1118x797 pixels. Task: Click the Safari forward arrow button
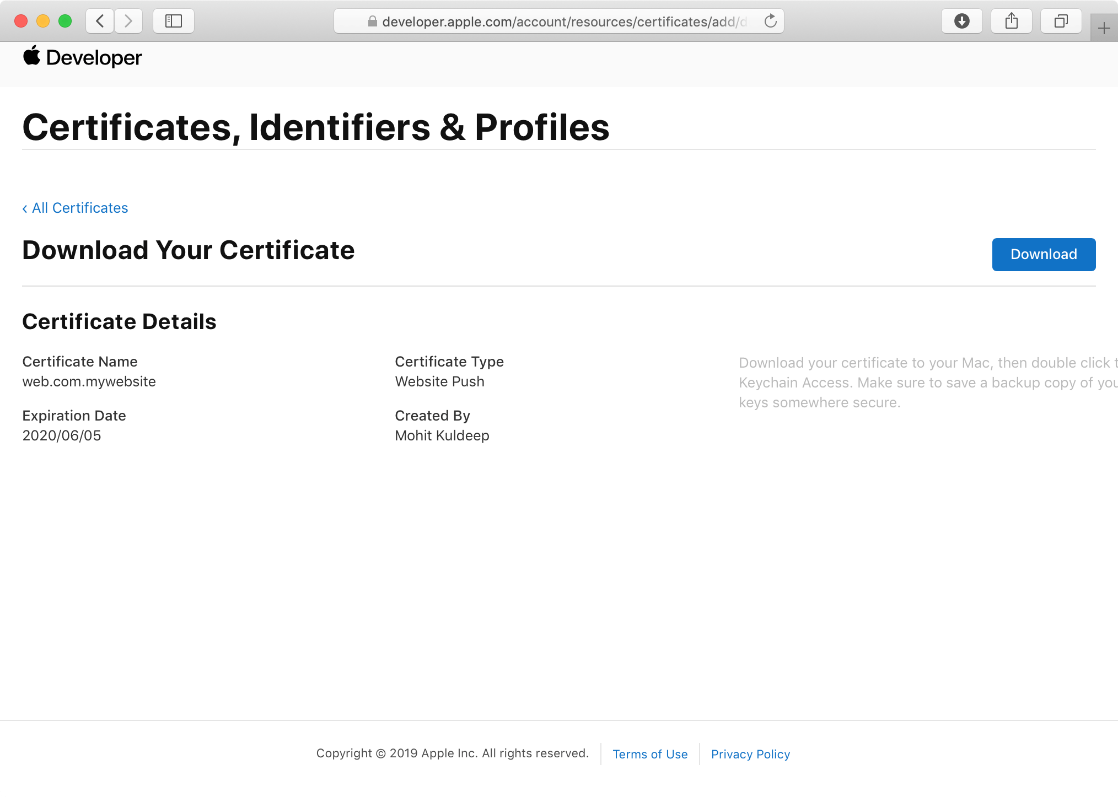128,21
